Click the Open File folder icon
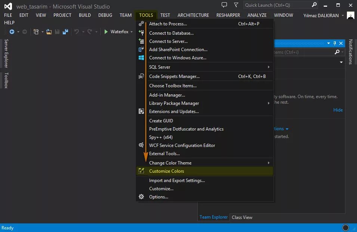Screen dimensions: 357x232 click(49, 32)
